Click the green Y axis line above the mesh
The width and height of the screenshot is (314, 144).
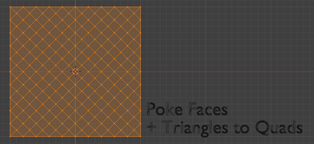click(75, 3)
